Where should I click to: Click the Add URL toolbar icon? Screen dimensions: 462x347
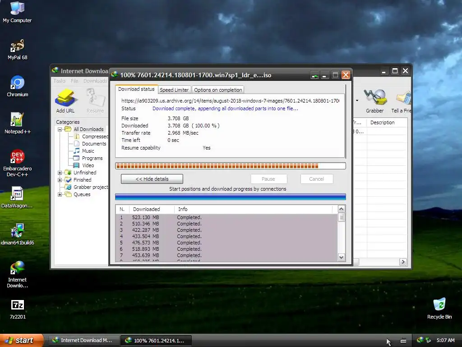pyautogui.click(x=65, y=101)
